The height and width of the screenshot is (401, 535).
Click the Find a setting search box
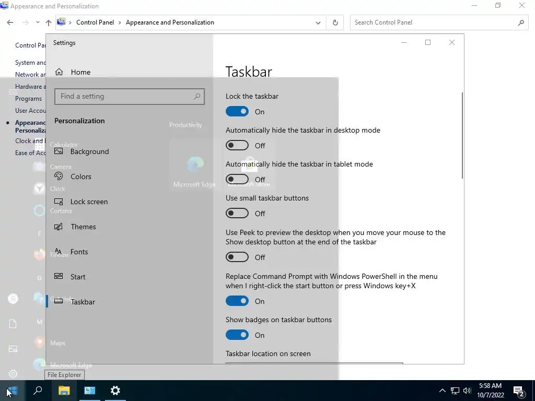130,97
